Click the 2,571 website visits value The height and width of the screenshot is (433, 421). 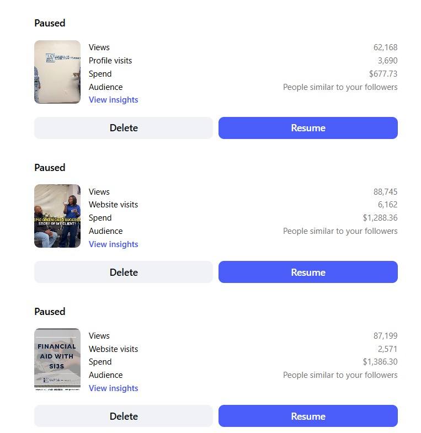pos(387,349)
